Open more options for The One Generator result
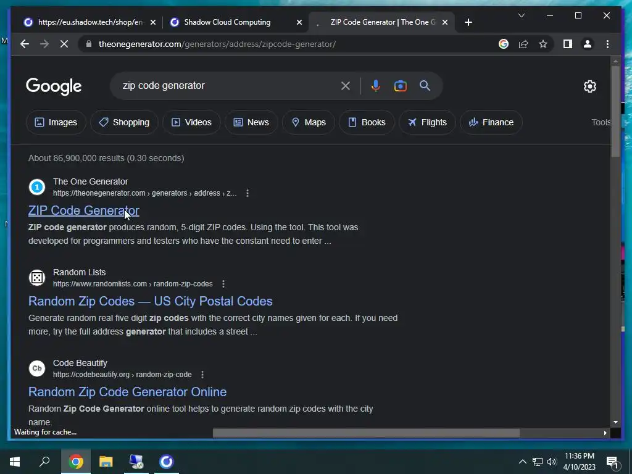 [247, 193]
